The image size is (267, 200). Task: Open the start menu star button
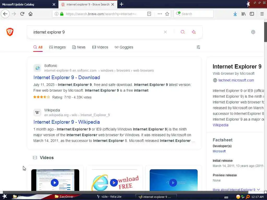4,196
